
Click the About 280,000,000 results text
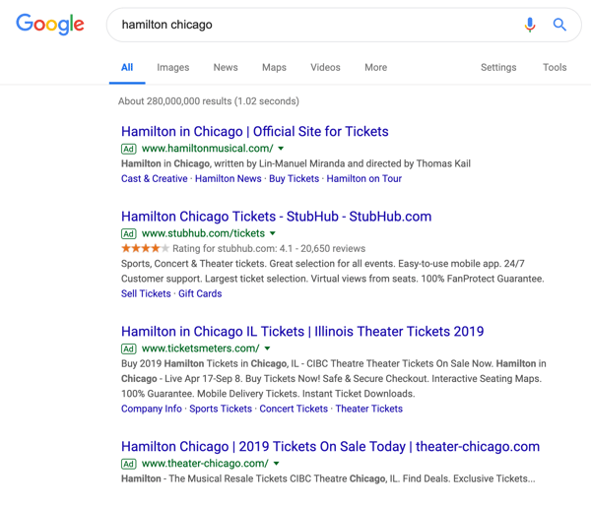click(x=209, y=101)
